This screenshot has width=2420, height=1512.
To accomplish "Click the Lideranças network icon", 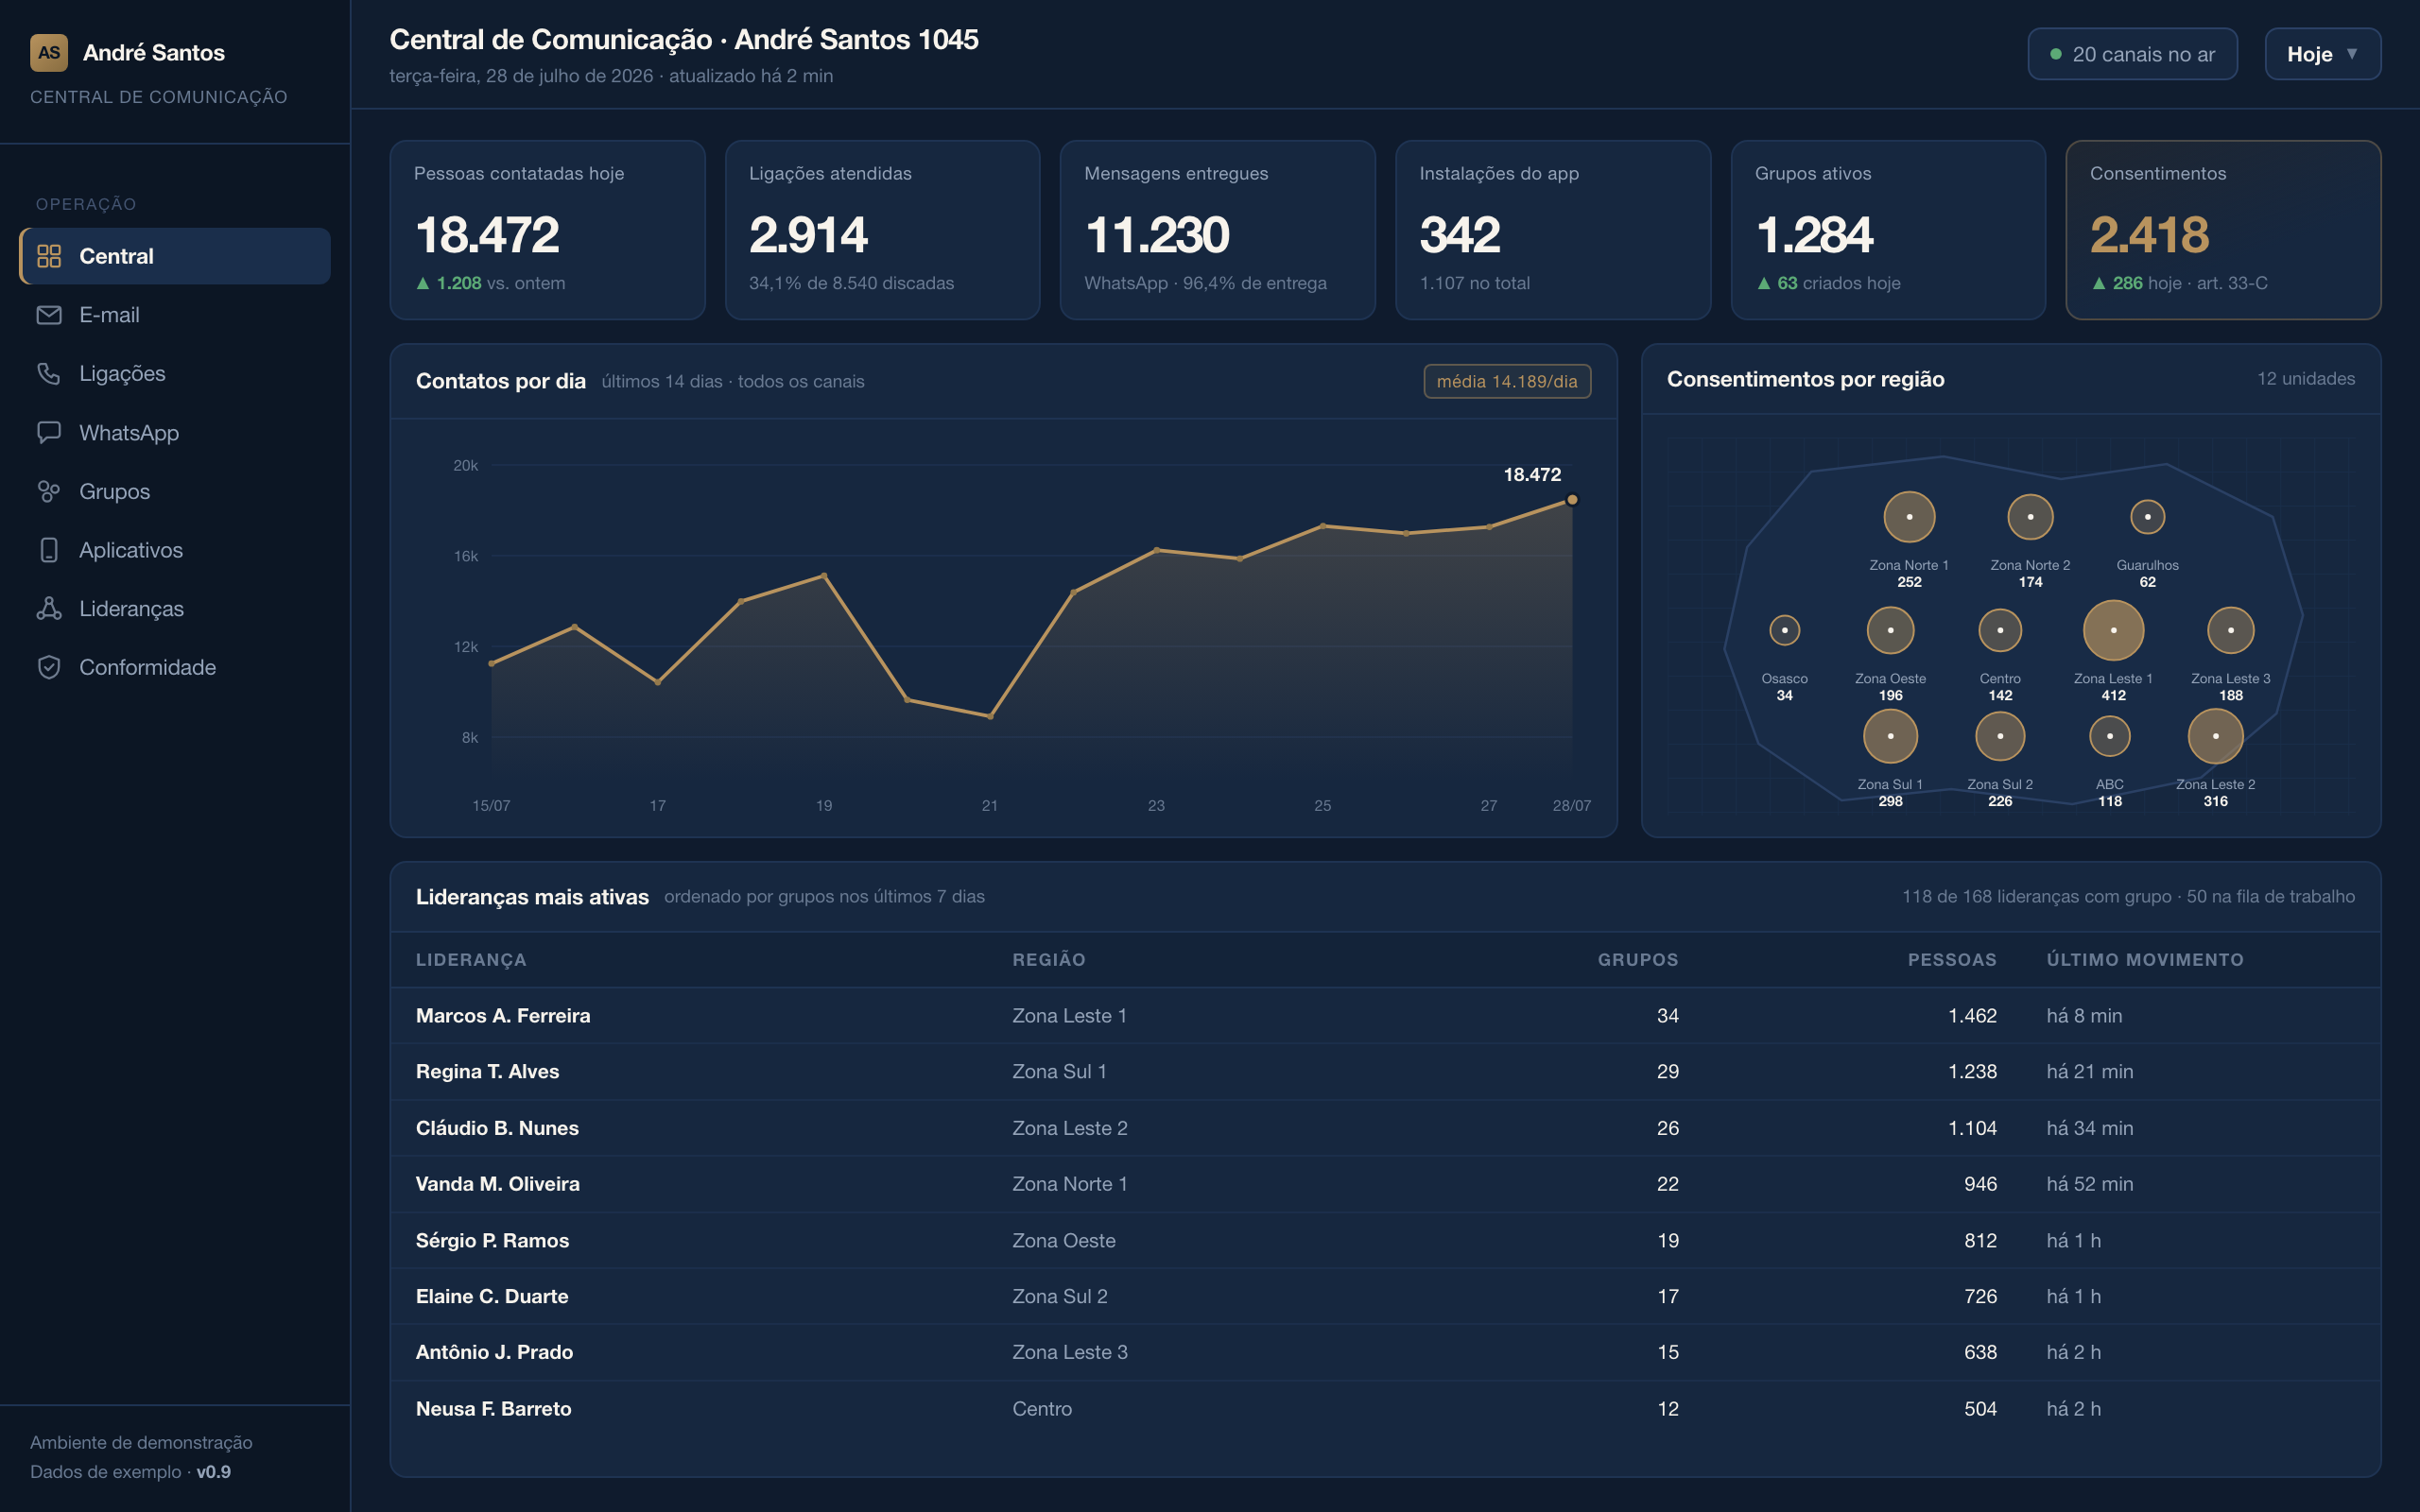I will [49, 609].
